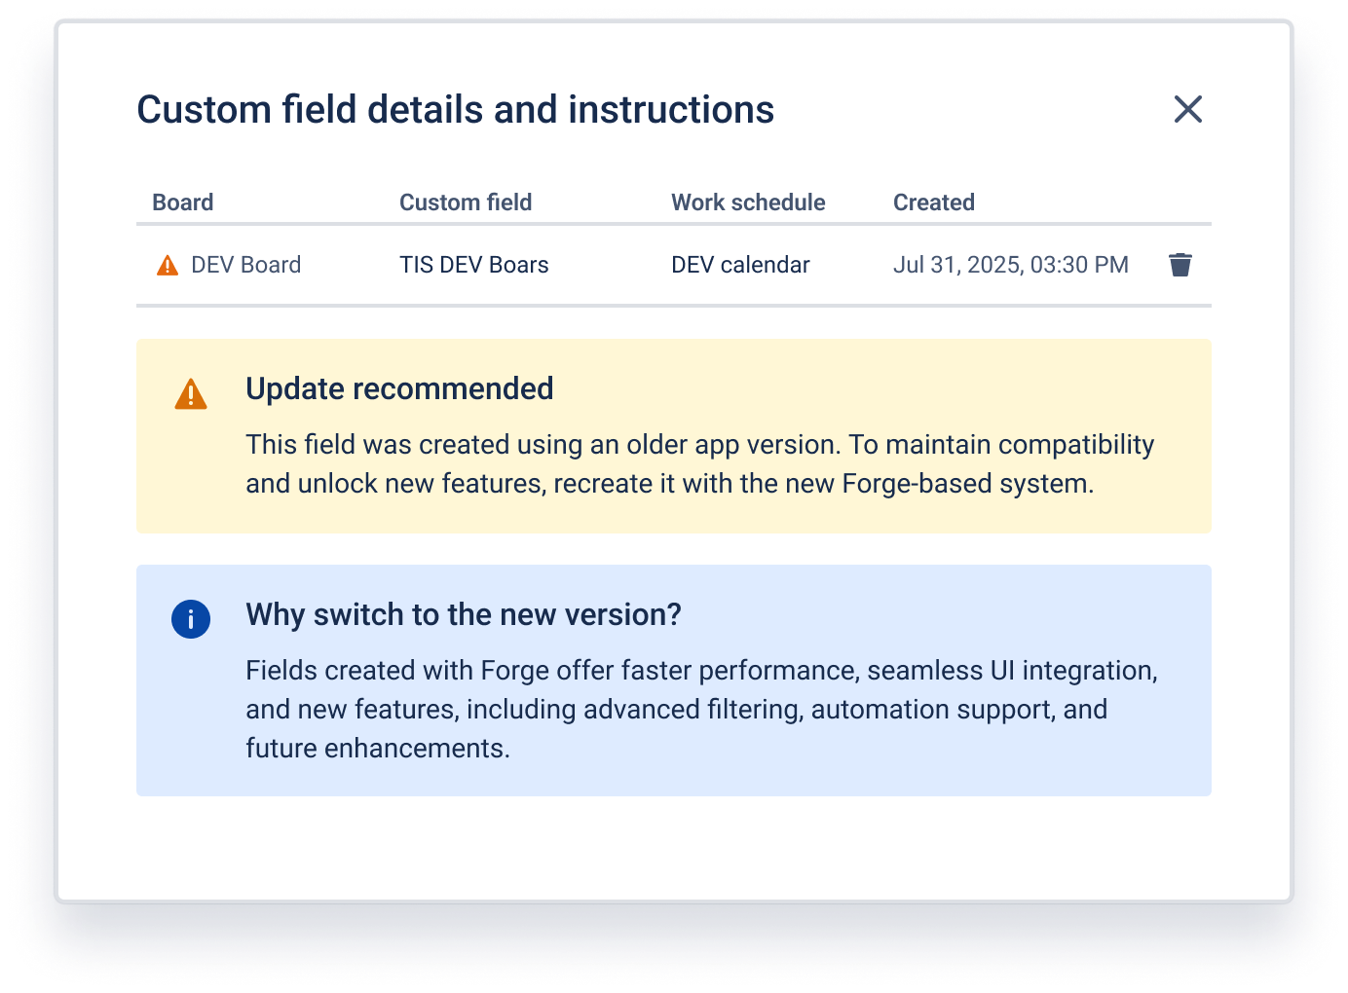Click the Update recommended warning triangle icon
This screenshot has height=993, width=1348.
click(191, 394)
